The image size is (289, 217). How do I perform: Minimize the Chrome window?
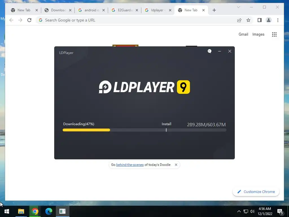click(251, 7)
